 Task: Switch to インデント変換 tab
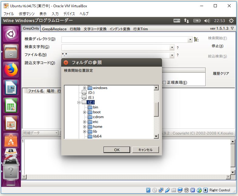[x=120, y=29]
